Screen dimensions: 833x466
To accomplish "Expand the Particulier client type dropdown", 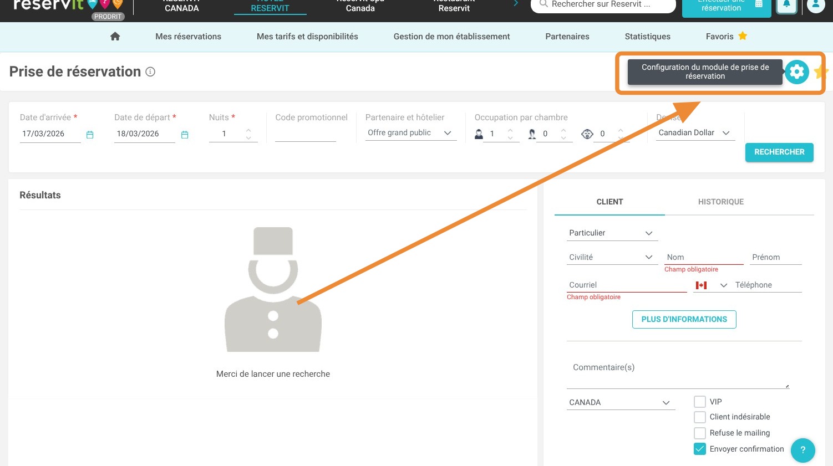I will (612, 233).
